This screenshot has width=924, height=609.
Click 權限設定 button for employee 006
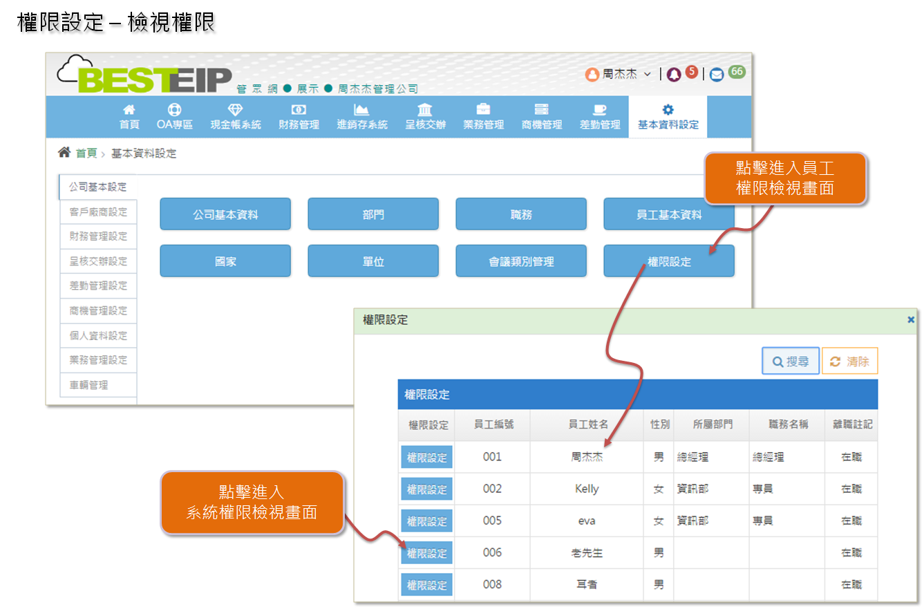point(426,553)
